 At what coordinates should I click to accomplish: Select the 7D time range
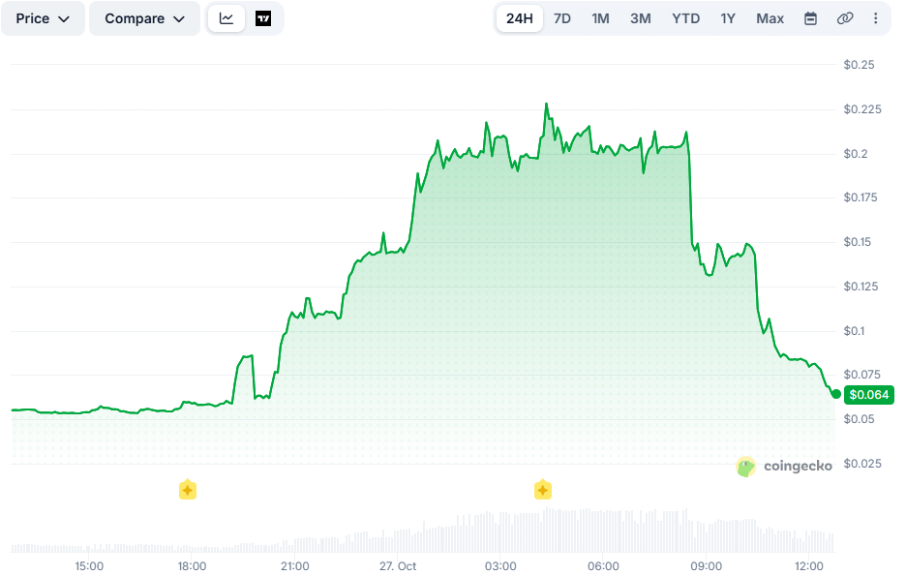[562, 18]
